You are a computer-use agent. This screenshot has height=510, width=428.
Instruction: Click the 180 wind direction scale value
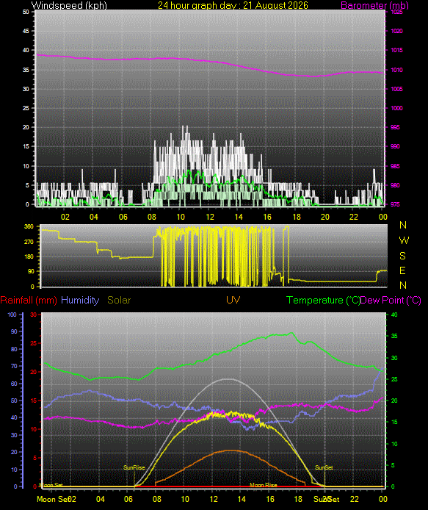tap(29, 256)
